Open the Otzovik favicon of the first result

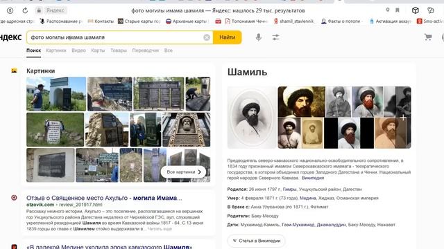coord(14,198)
